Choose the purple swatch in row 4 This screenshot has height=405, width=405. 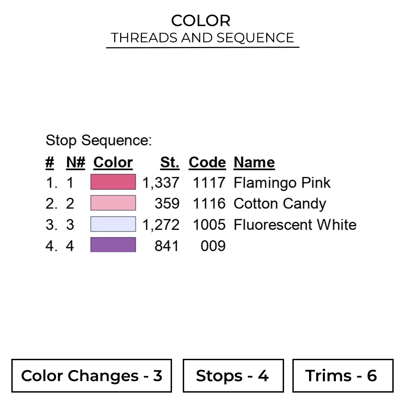coord(113,245)
